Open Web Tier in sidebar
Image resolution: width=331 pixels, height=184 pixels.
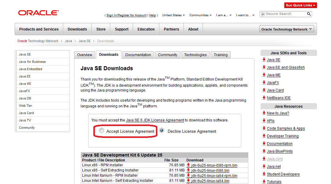point(43,106)
